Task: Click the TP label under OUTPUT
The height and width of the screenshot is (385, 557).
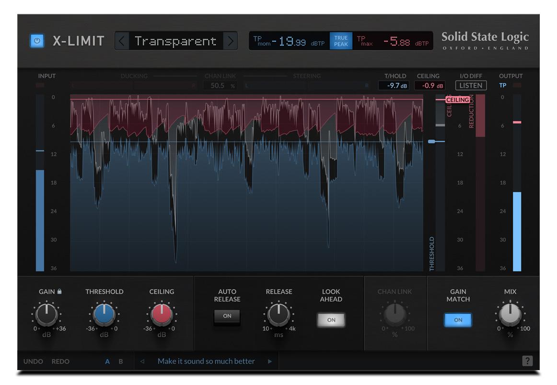Action: tap(503, 85)
